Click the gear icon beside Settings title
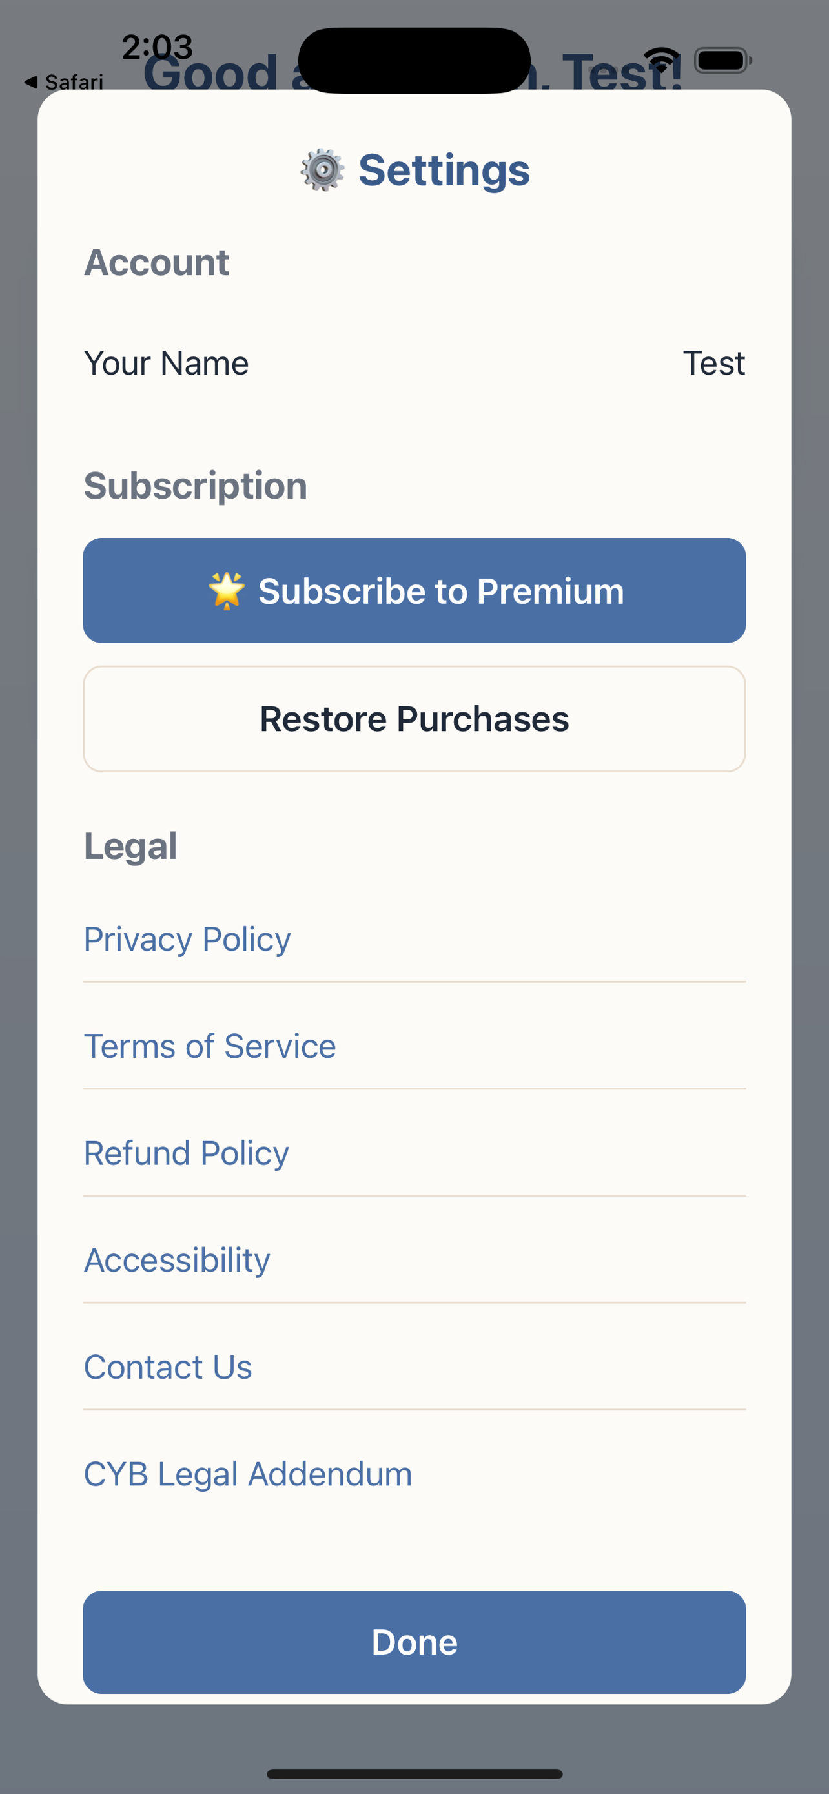Viewport: 829px width, 1794px height. coord(322,170)
